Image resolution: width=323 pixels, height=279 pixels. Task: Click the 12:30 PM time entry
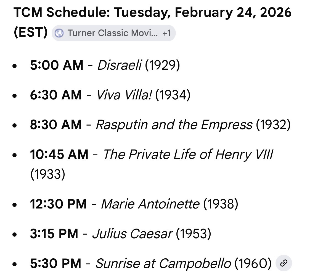point(59,204)
